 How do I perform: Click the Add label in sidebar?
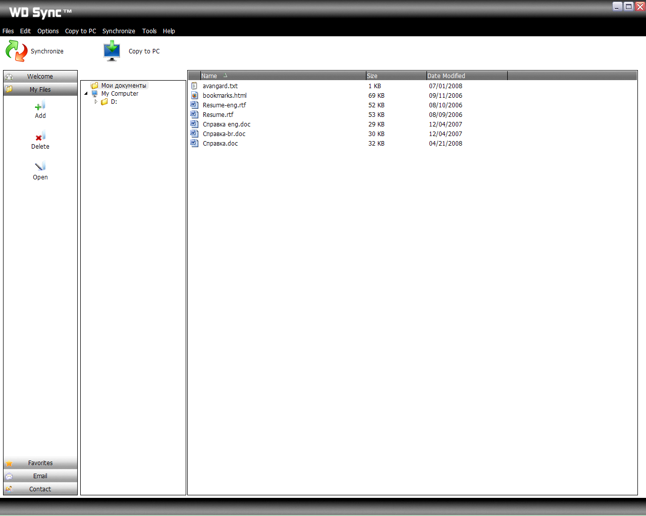(40, 116)
